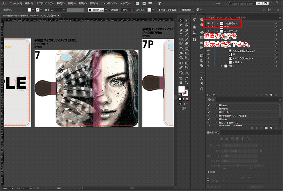Activate the Zoom tool
283x191 pixels.
[x=187, y=82]
